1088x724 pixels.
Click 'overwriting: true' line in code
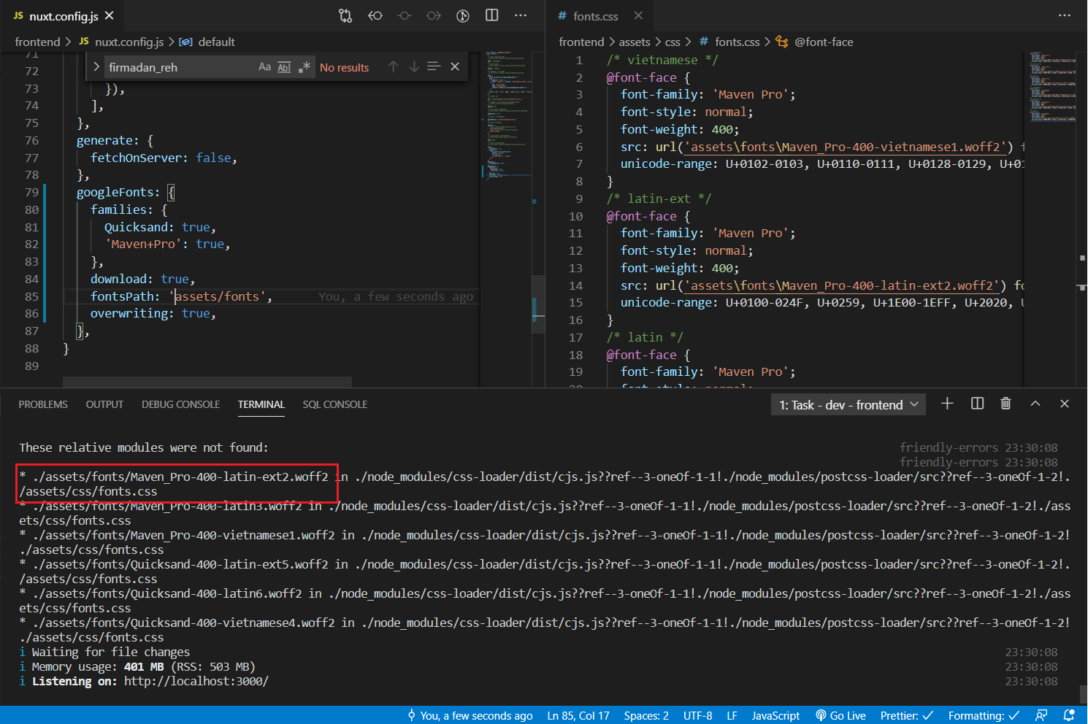click(x=153, y=314)
